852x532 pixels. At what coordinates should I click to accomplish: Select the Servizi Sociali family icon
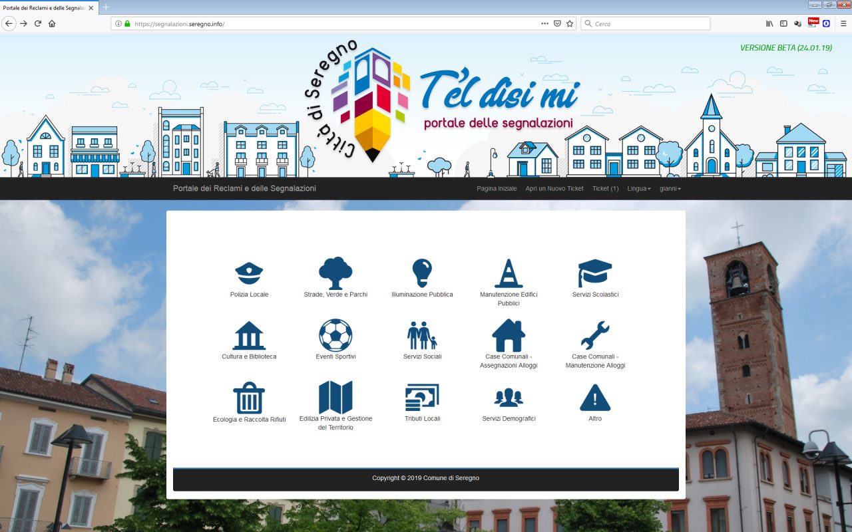422,335
